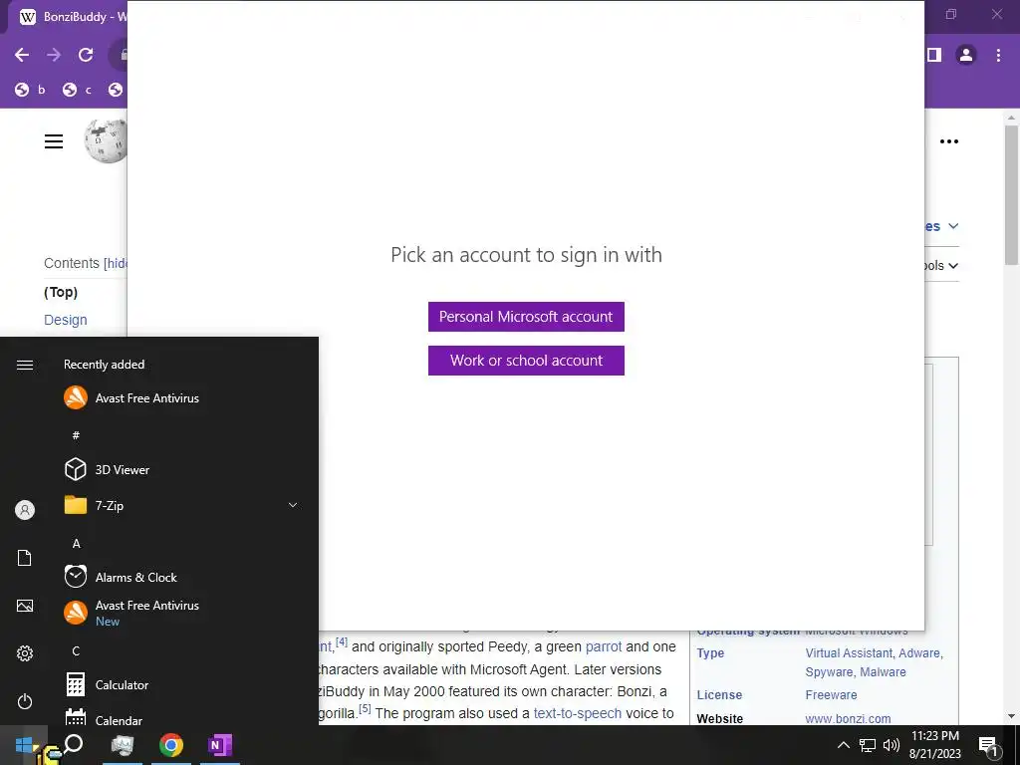This screenshot has height=765, width=1020.
Task: Open Wikipedia's hamburger main menu
Action: (54, 141)
